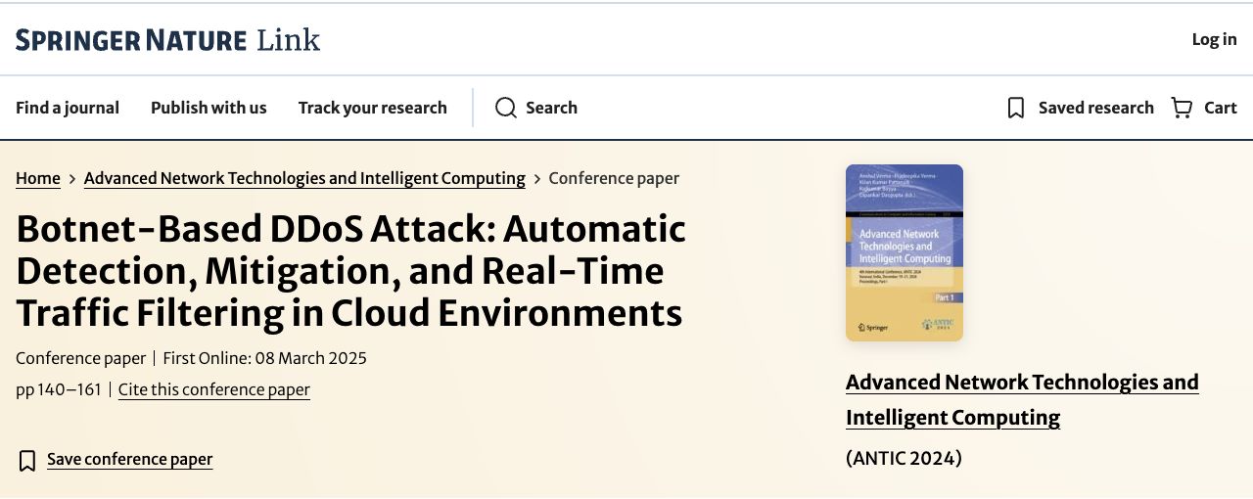Click the magnifying glass search icon

click(505, 108)
